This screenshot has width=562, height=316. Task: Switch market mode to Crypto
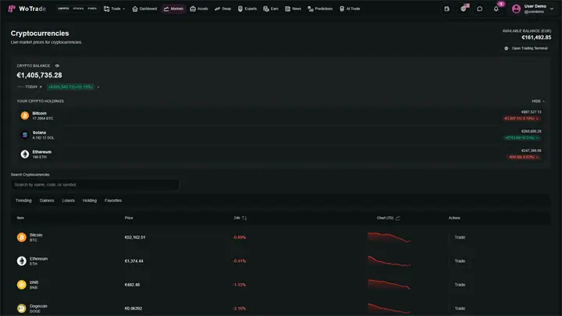click(x=63, y=9)
